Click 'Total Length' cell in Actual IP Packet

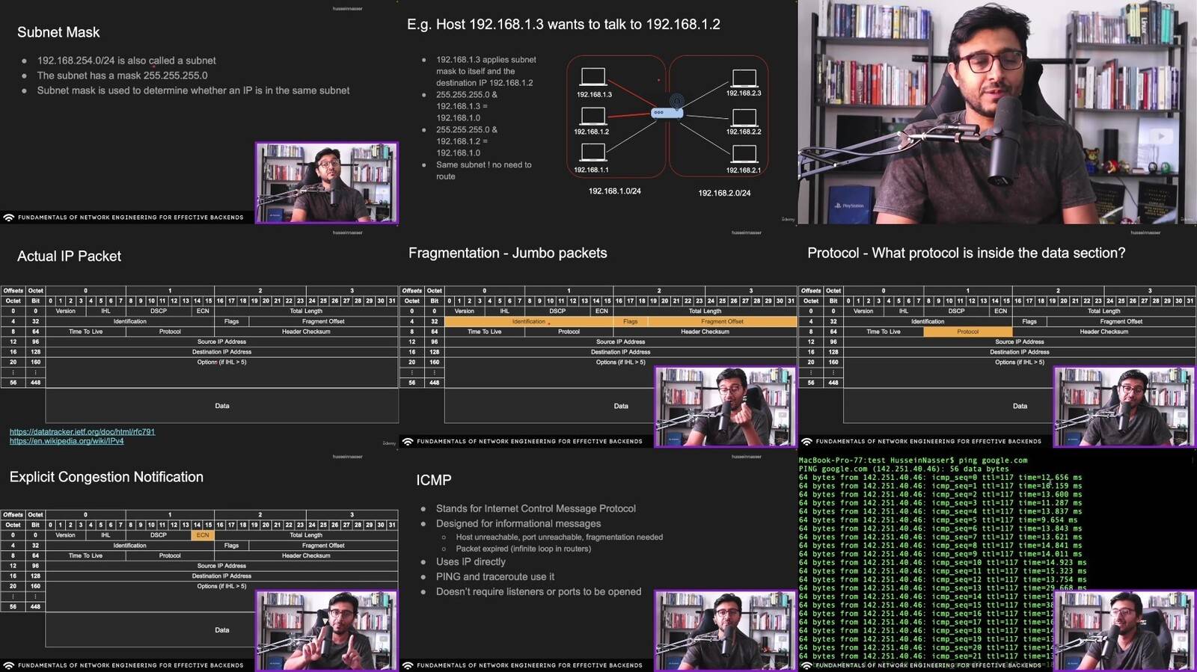tap(306, 311)
